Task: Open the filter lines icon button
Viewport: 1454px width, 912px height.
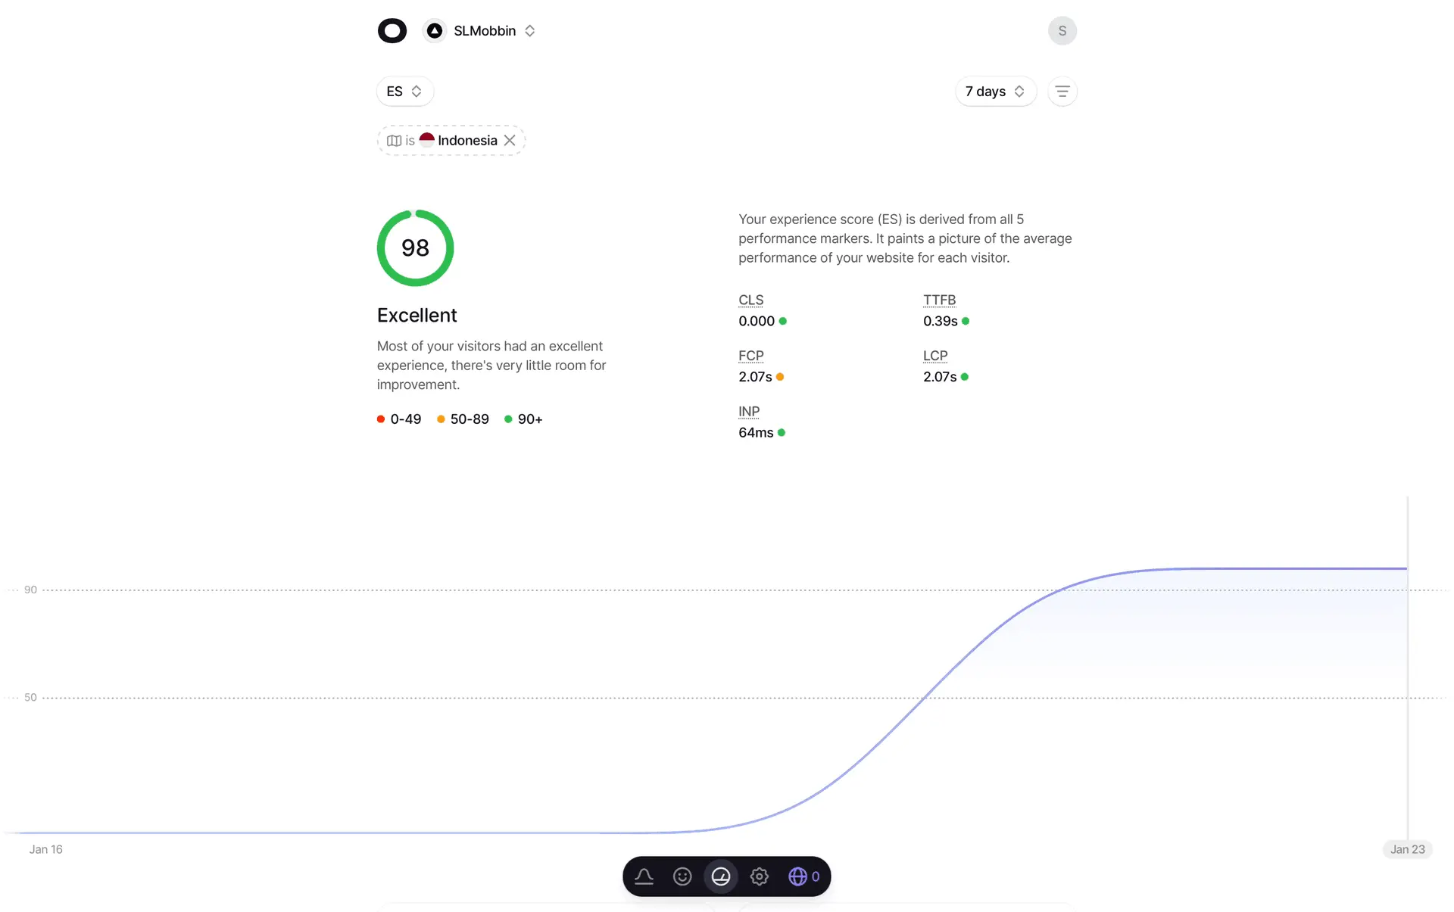Action: 1062,92
